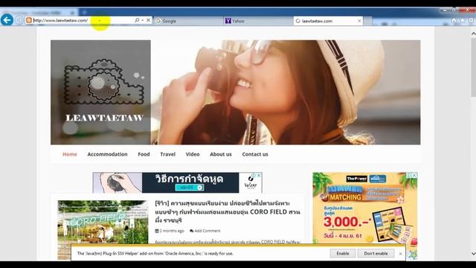Viewport: 476px width, 268px height.
Task: Open the CORO FIELD review article title
Action: point(228,211)
